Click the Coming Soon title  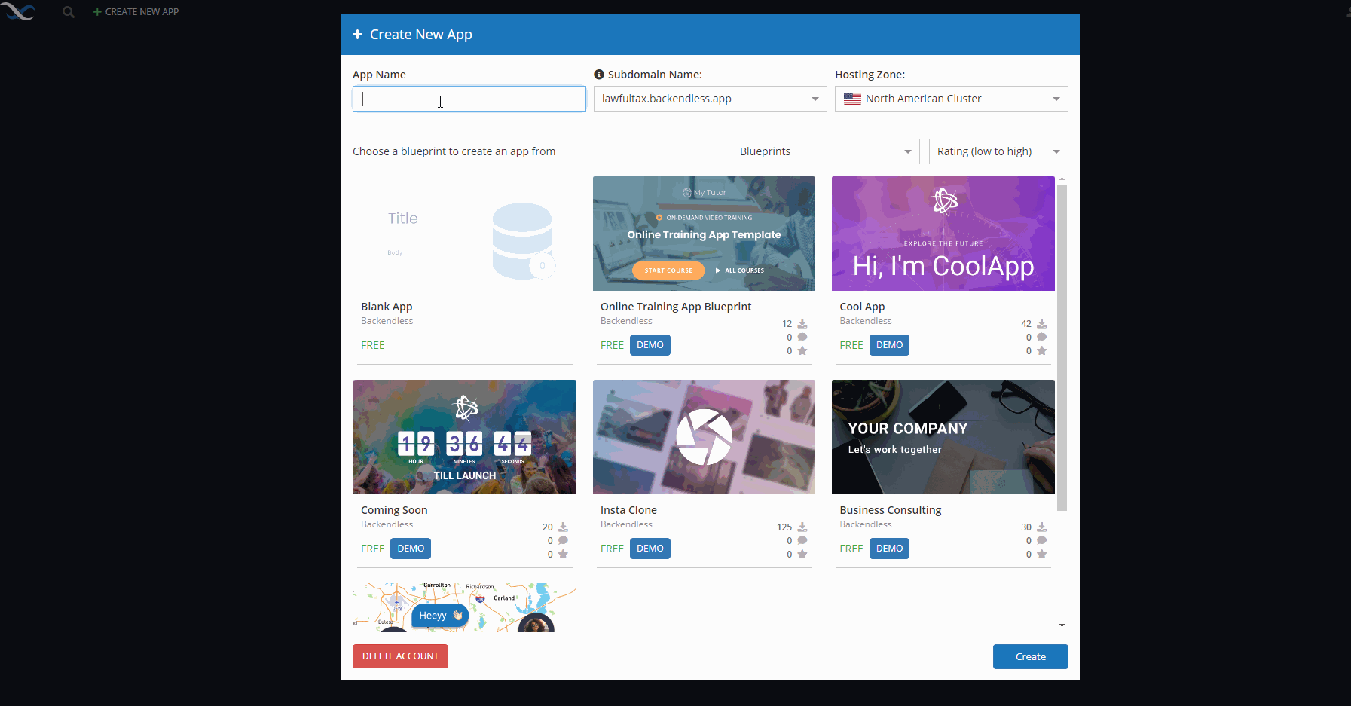[394, 510]
